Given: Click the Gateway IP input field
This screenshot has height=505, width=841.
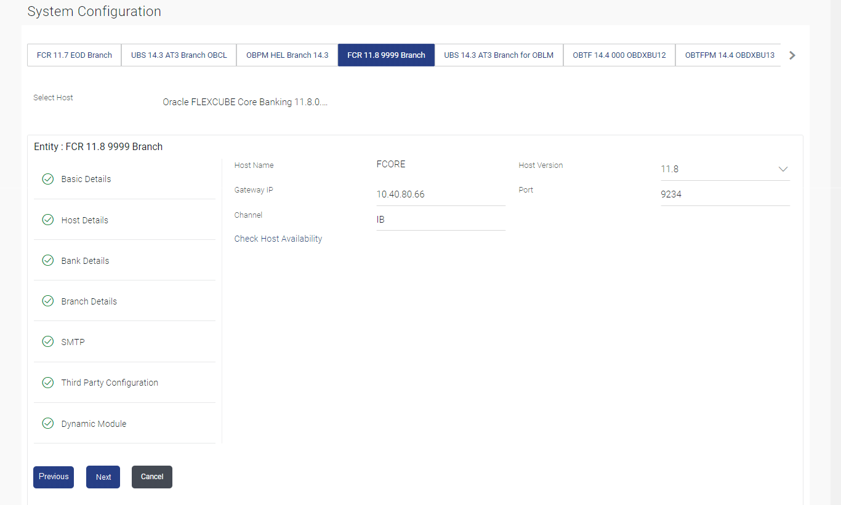Looking at the screenshot, I should click(441, 194).
